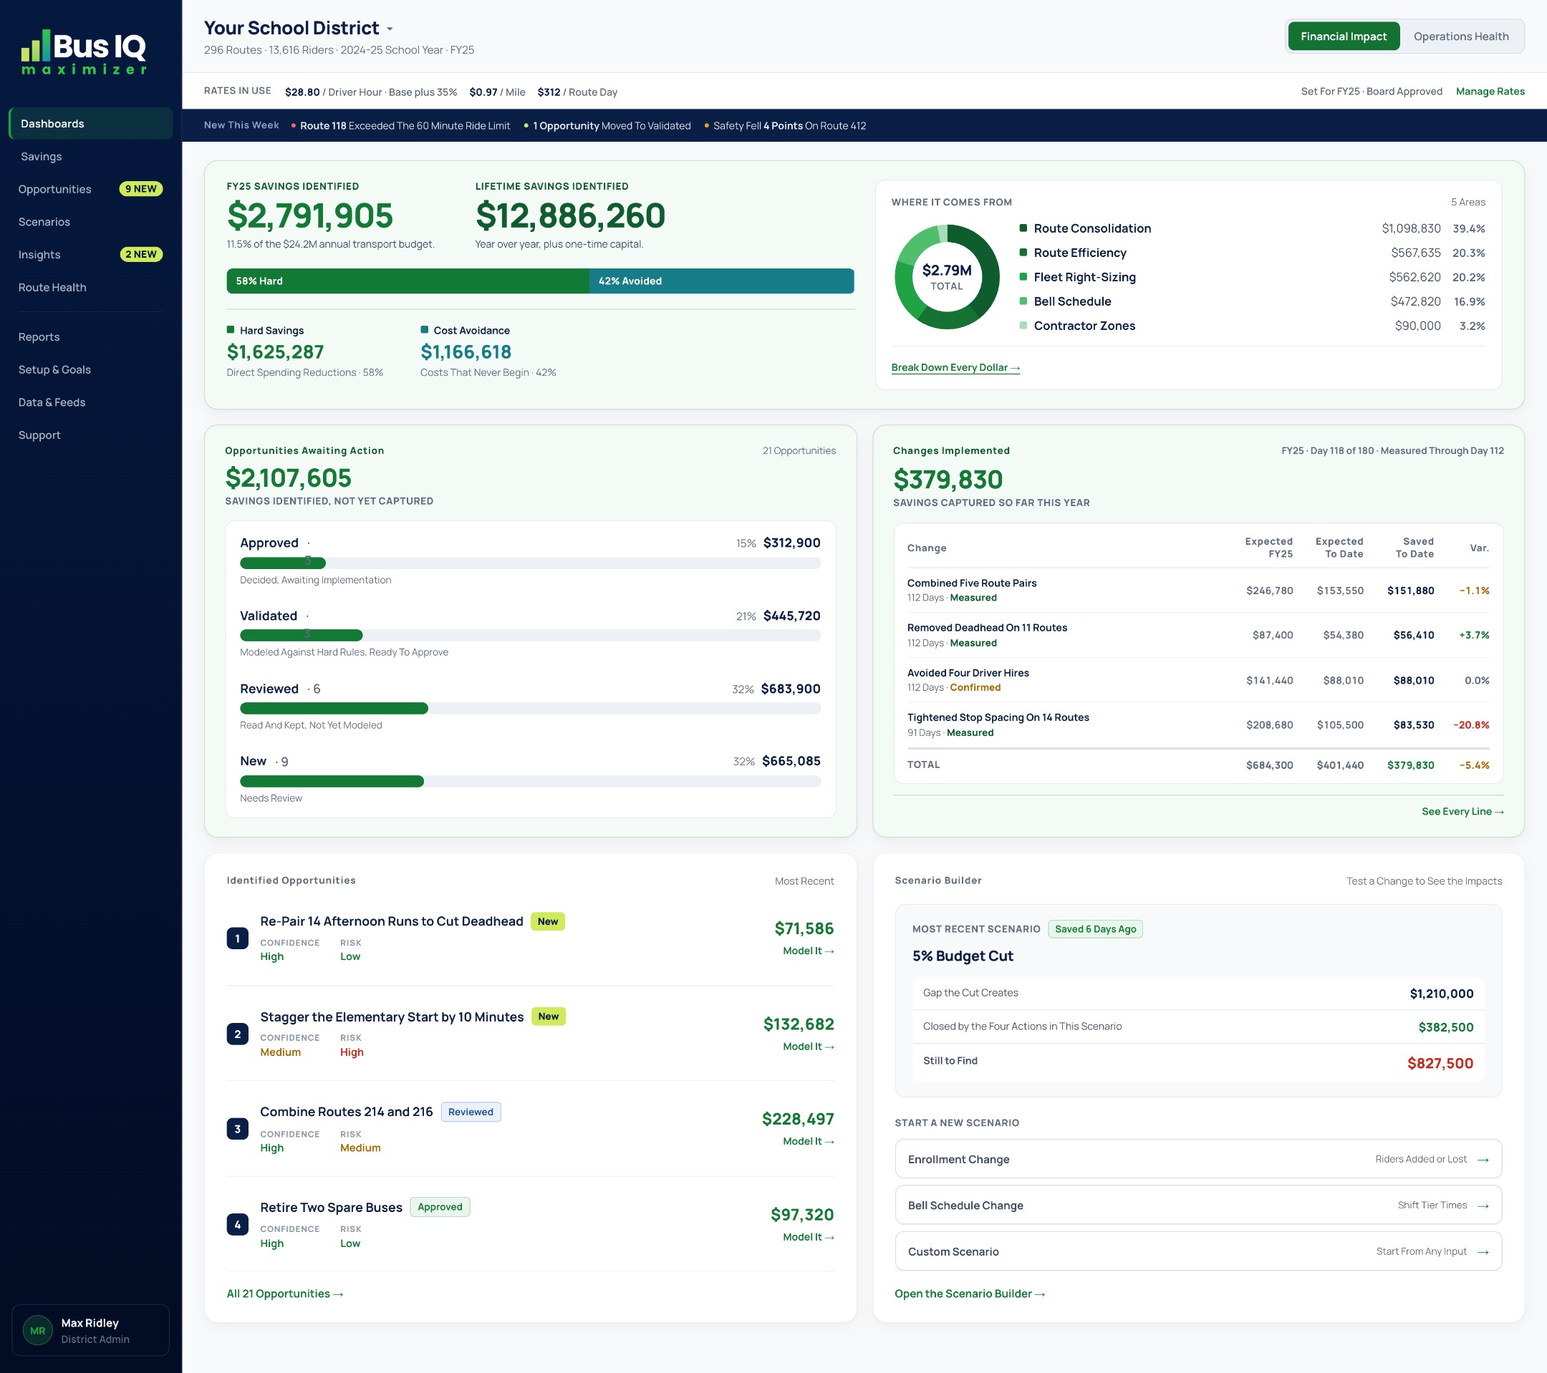
Task: Click Model It for Retire Two Spare Buses
Action: click(809, 1237)
